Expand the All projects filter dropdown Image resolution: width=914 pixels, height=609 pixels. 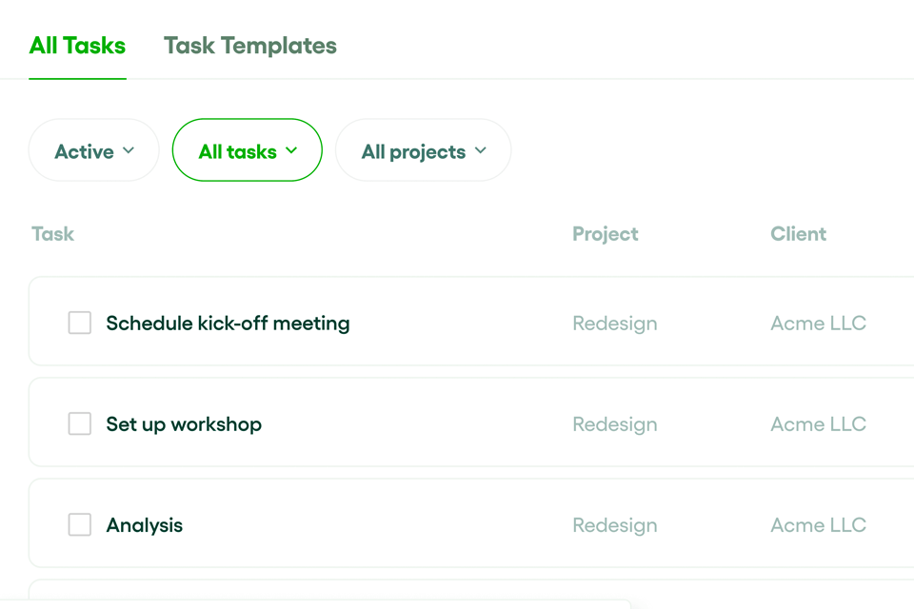(423, 151)
